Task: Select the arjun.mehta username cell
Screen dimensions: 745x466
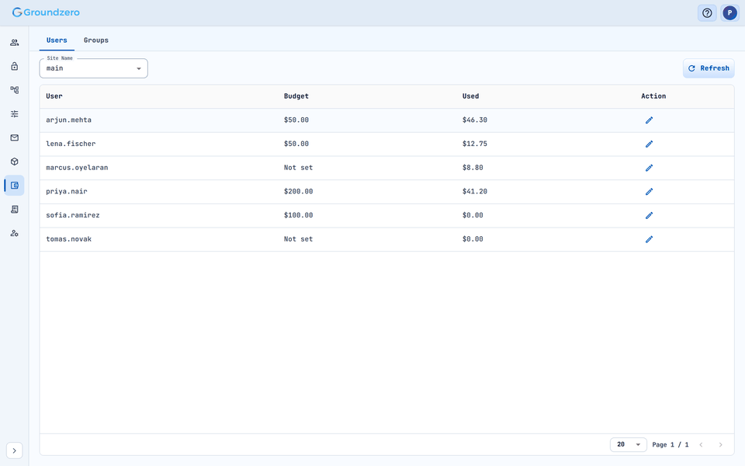Action: pos(68,120)
